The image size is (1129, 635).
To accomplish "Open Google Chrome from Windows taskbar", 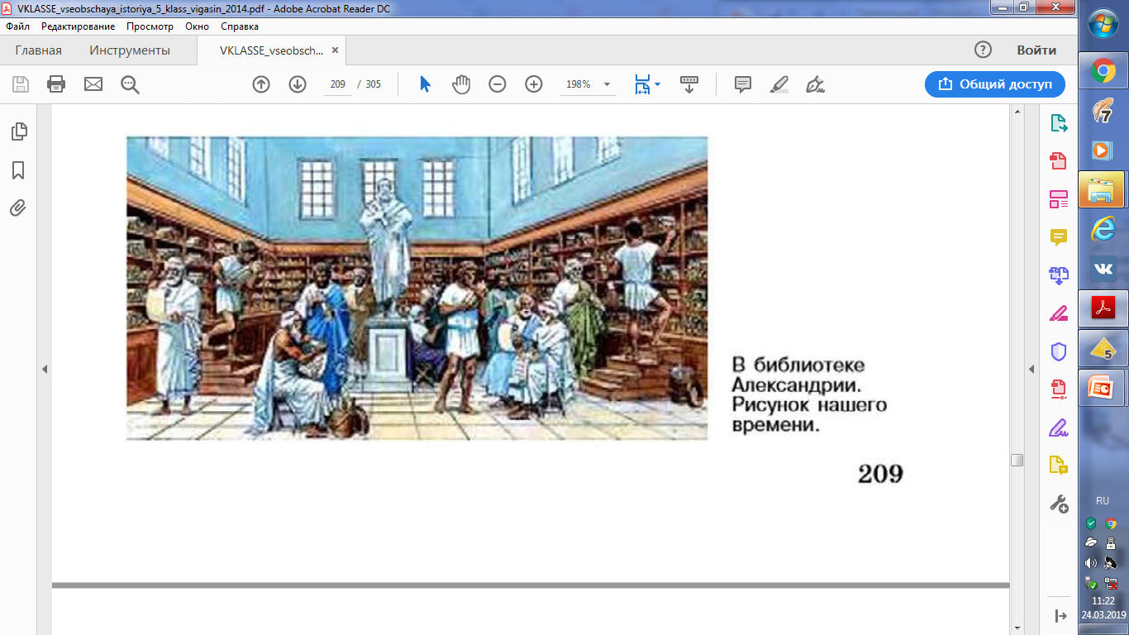I will click(x=1103, y=72).
